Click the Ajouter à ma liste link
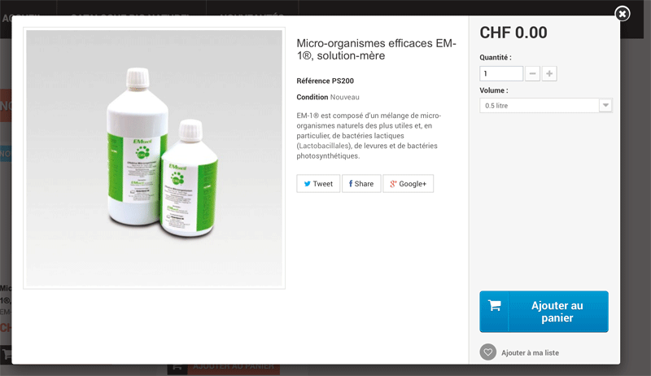Viewport: 651px width, 376px height. pos(530,352)
